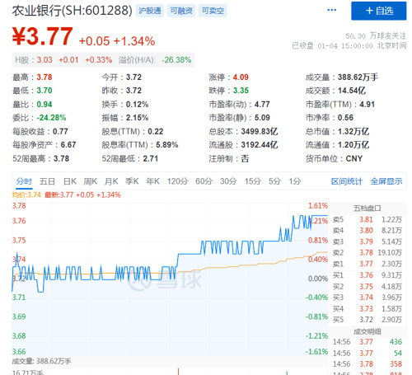Click the 可融资 tag

pyautogui.click(x=181, y=11)
